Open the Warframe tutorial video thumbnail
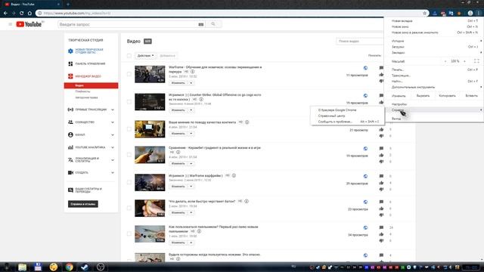The image size is (484, 272). (x=150, y=74)
